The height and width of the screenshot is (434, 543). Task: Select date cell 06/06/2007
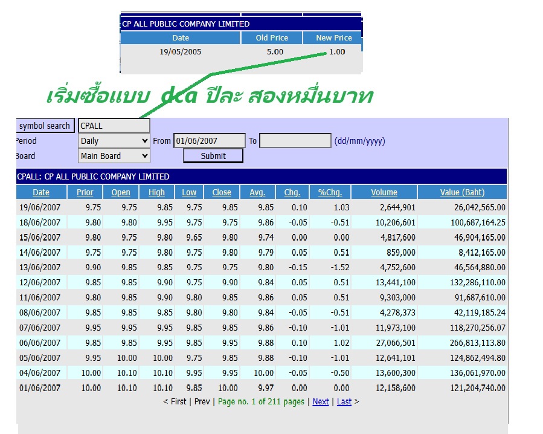click(40, 343)
